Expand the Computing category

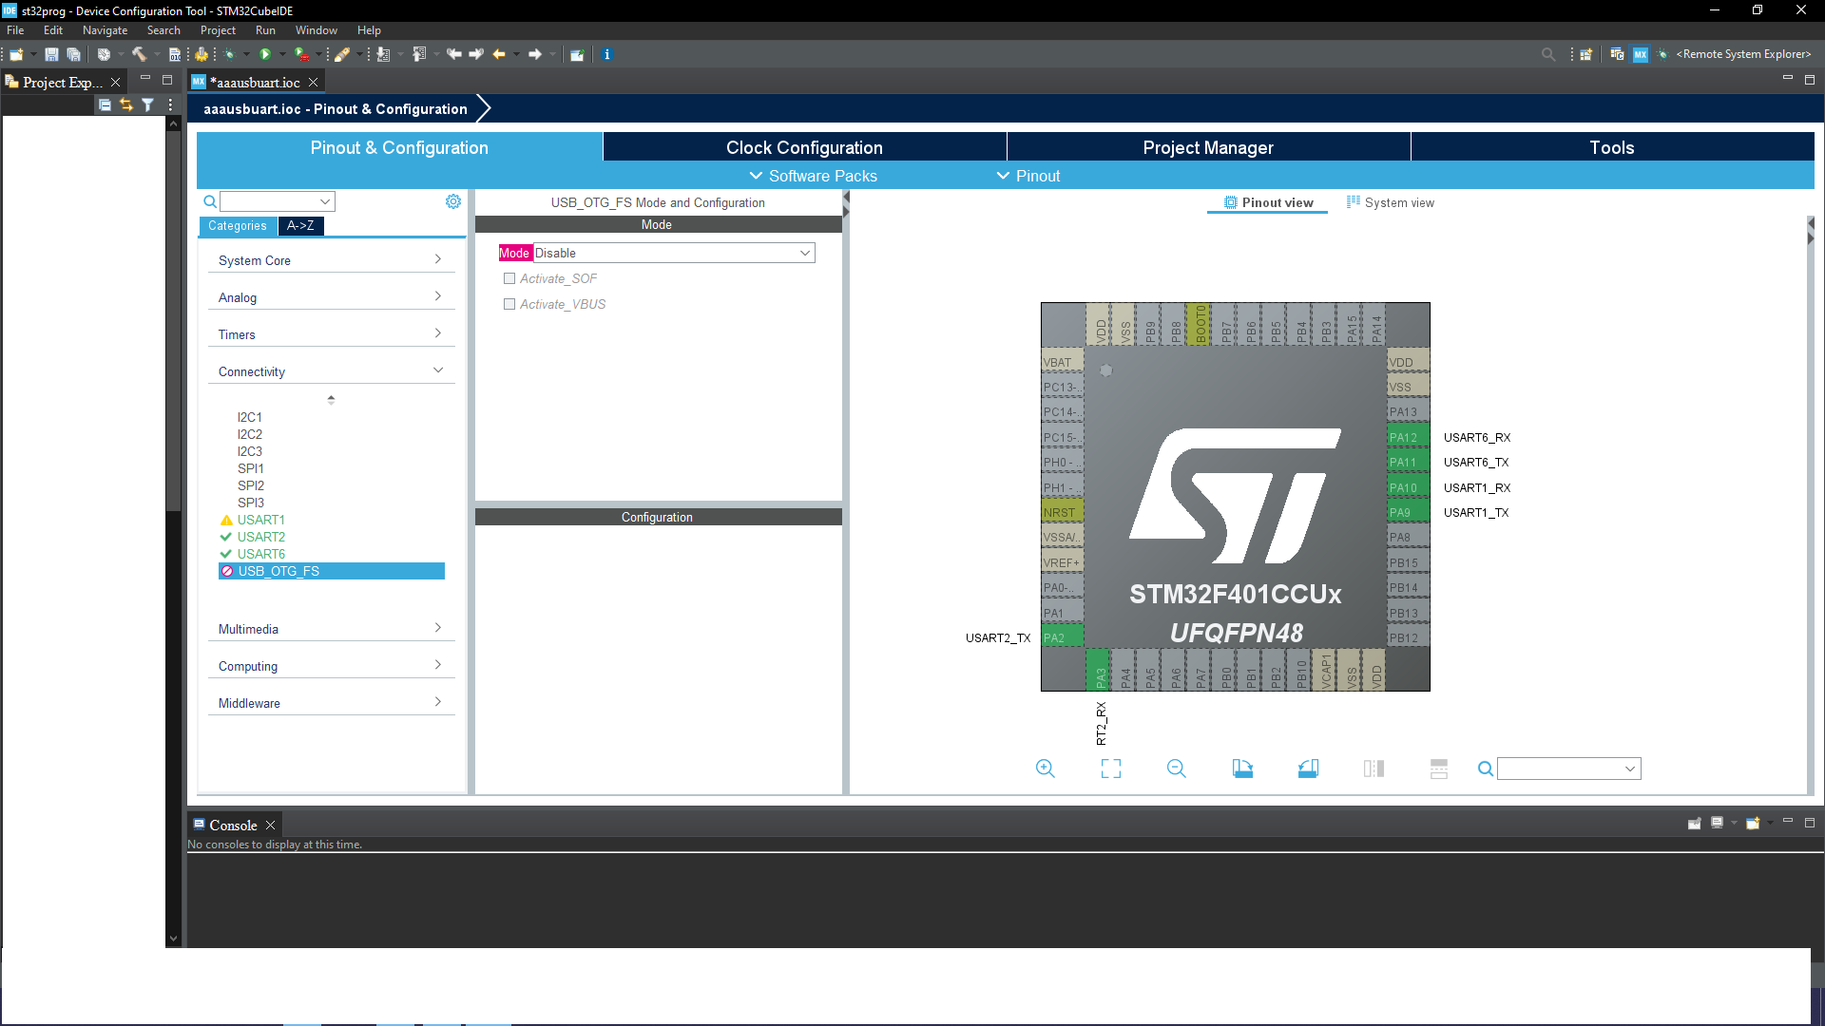click(331, 666)
